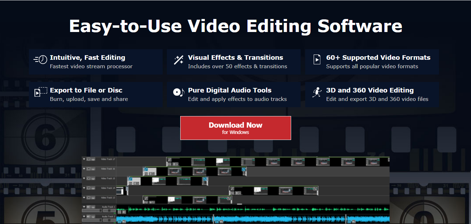The width and height of the screenshot is (471, 224).
Task: Click the blue fade-in icon on Video Track 16 clip
Action: coord(146,169)
